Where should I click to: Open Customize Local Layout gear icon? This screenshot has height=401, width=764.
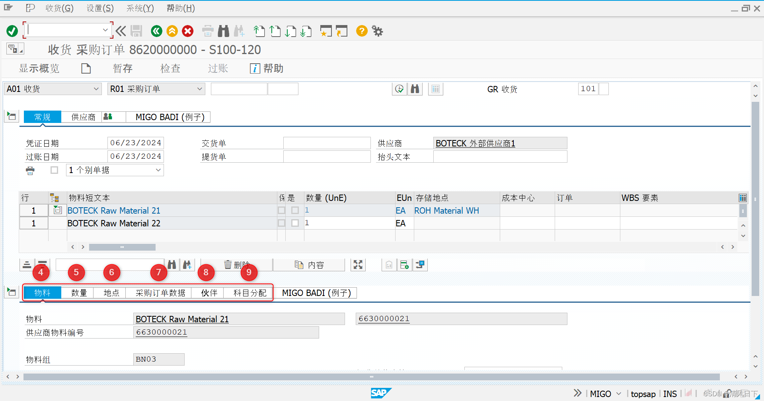377,31
